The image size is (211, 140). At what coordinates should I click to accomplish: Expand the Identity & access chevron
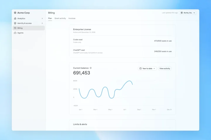tap(42, 23)
